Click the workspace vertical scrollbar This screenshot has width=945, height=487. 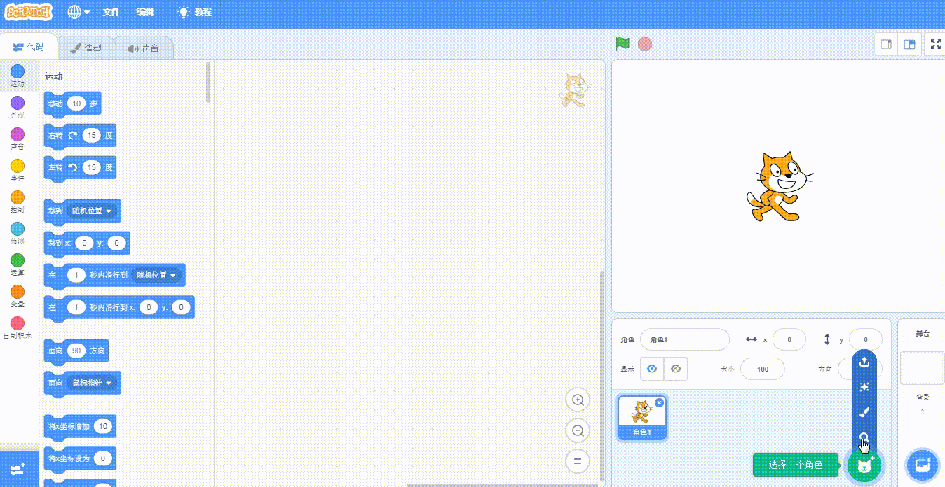602,375
